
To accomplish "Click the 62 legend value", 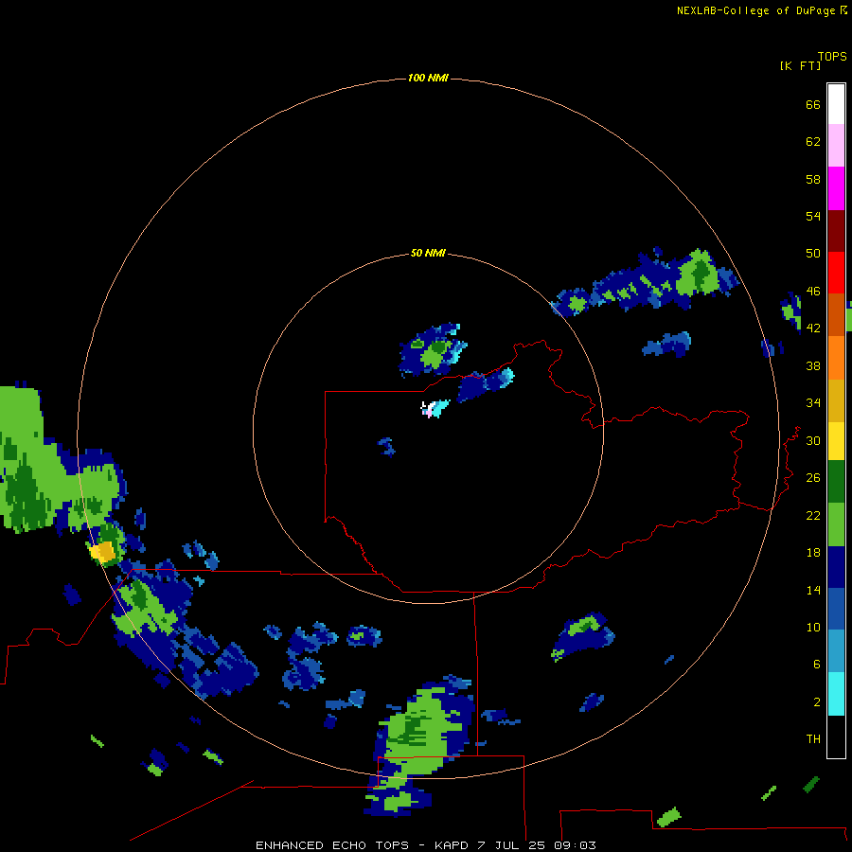I will pyautogui.click(x=813, y=142).
